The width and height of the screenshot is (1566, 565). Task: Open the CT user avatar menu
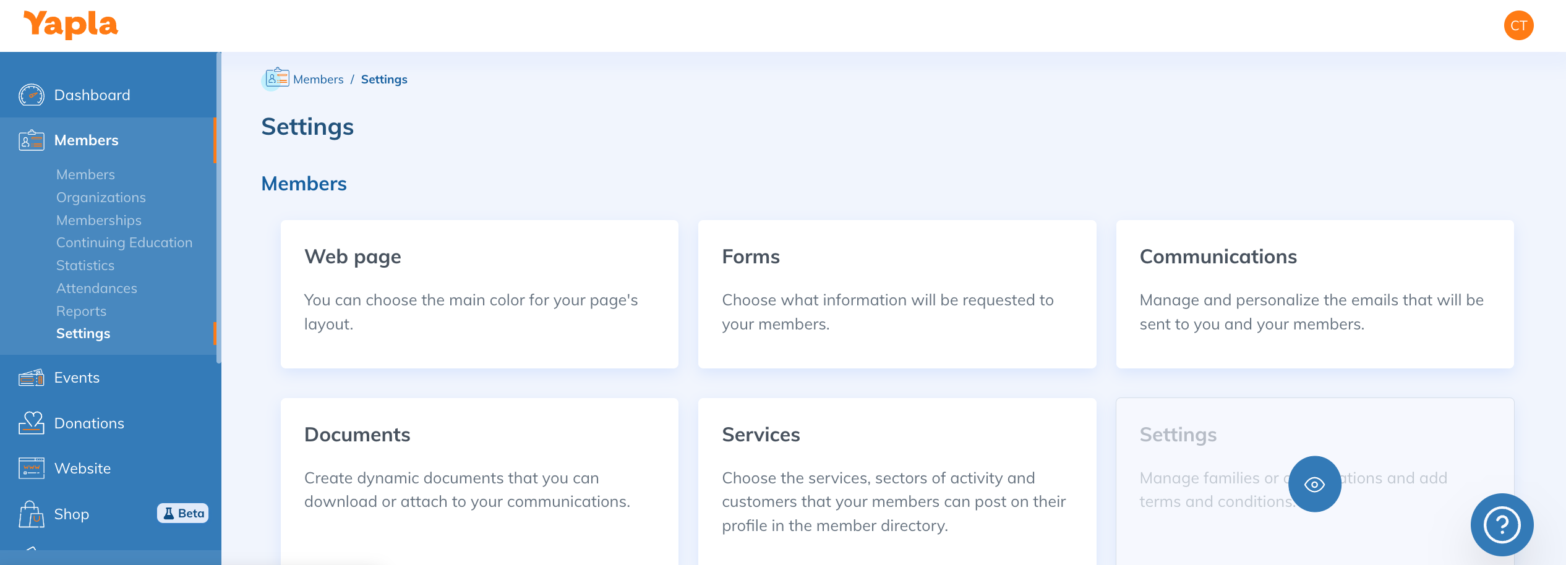coord(1518,25)
